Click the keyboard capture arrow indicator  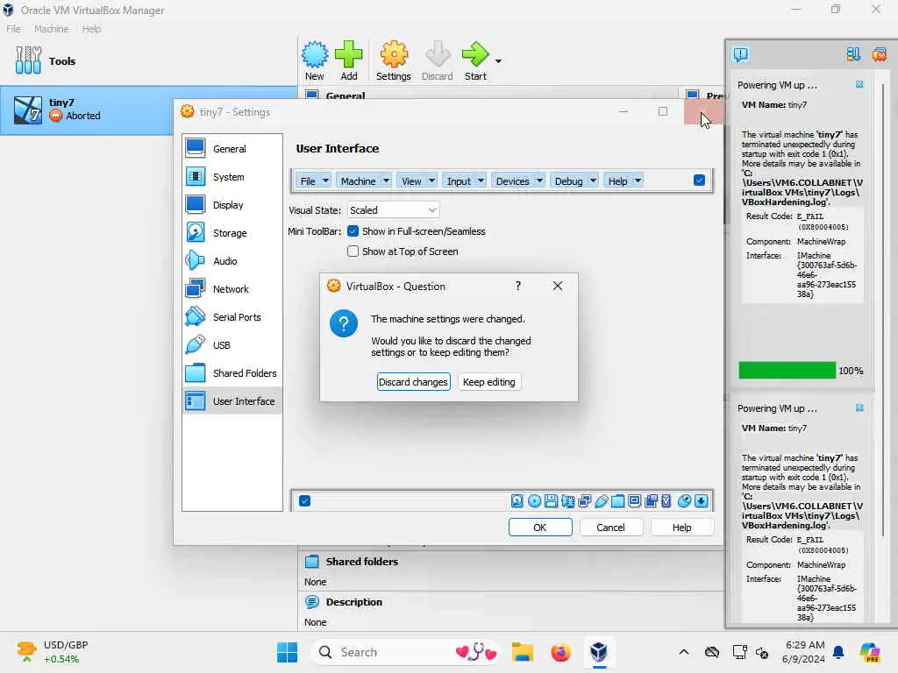click(x=701, y=501)
